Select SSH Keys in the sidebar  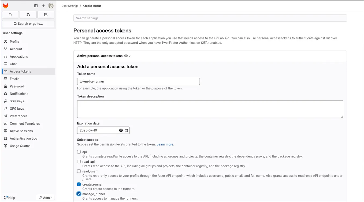17,101
